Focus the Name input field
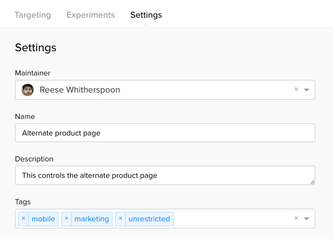Image resolution: width=333 pixels, height=239 pixels. point(165,133)
